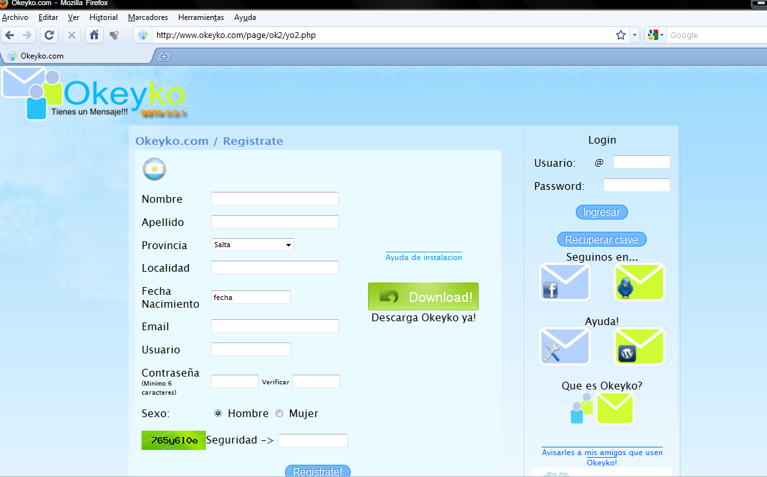This screenshot has width=767, height=477.
Task: Click the Okeyko logo at top left
Action: coord(94,93)
